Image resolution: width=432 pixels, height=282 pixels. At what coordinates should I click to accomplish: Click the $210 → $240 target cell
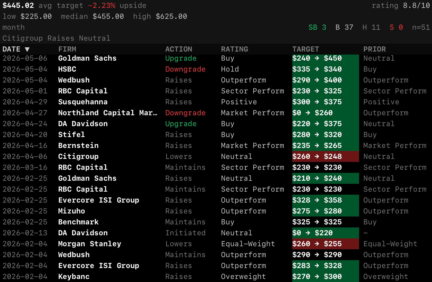click(x=326, y=178)
